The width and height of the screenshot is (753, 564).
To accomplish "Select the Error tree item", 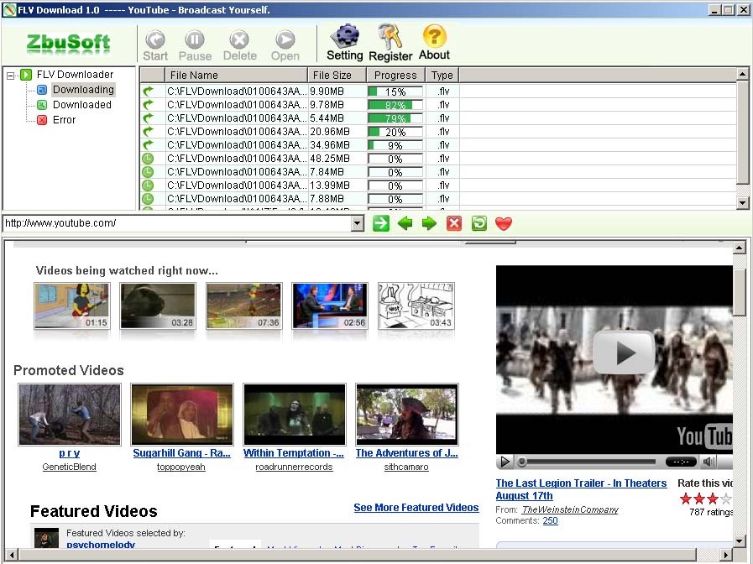I will point(64,120).
